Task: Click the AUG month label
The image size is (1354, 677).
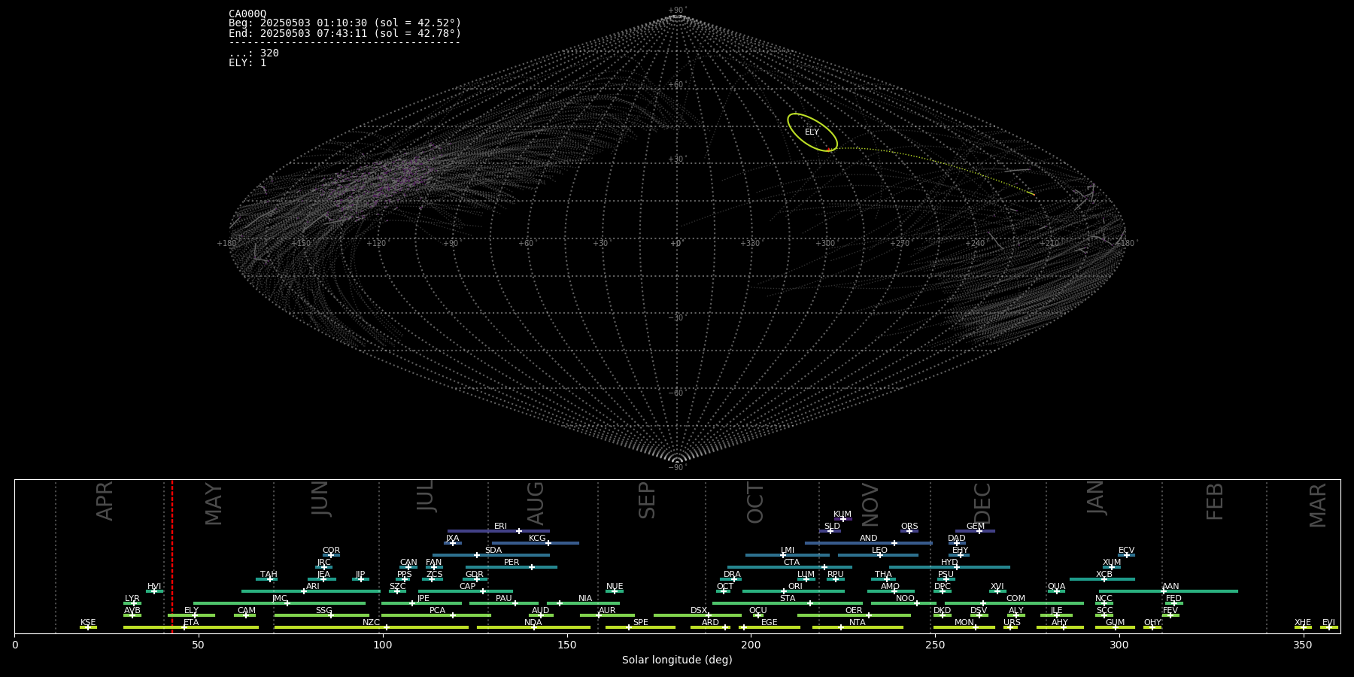Action: pos(536,503)
